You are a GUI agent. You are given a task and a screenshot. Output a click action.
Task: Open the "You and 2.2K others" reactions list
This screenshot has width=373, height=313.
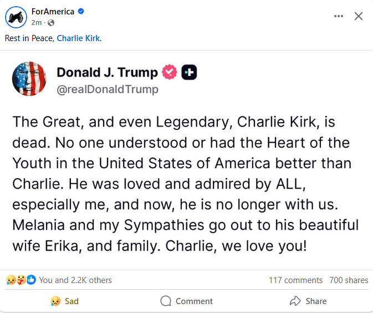[75, 280]
